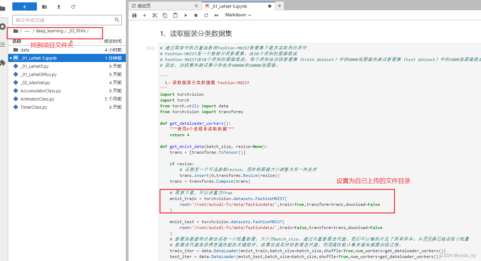
Task: Select AnimatorClass.py file
Action: coord(67,99)
